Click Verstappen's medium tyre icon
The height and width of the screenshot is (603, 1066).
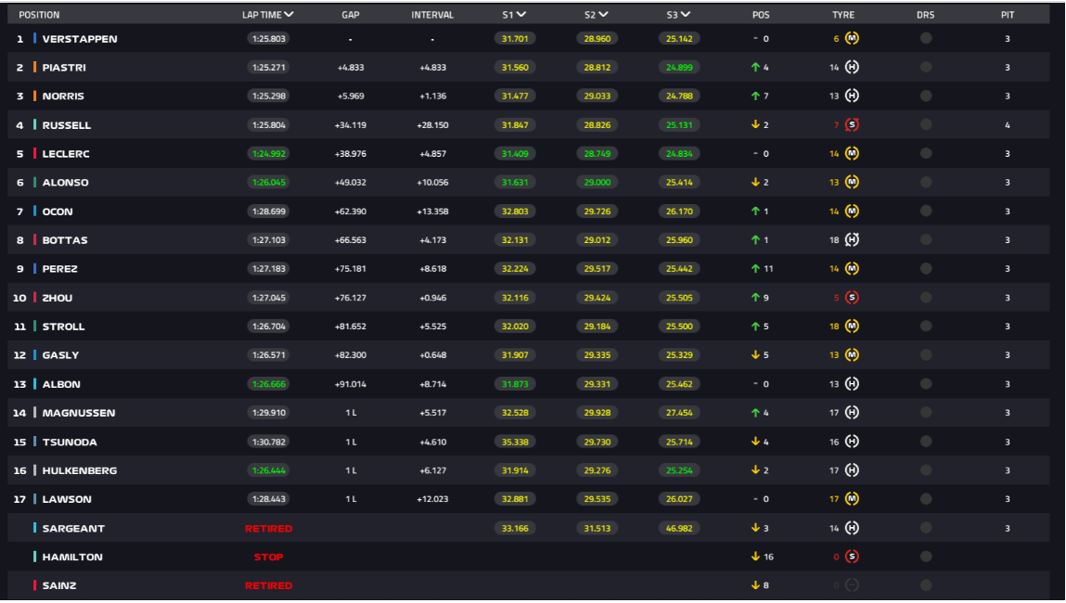(x=852, y=39)
